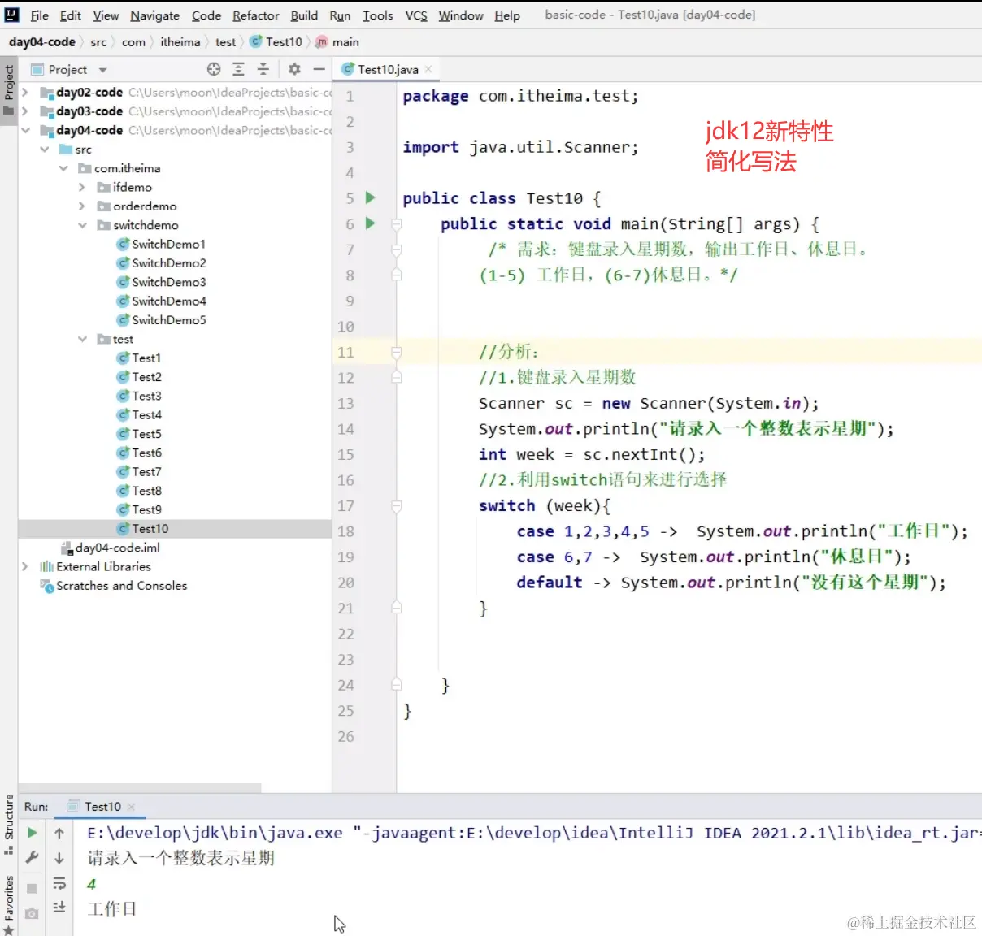Expand the ifdemo package
Image resolution: width=982 pixels, height=936 pixels.
click(82, 187)
